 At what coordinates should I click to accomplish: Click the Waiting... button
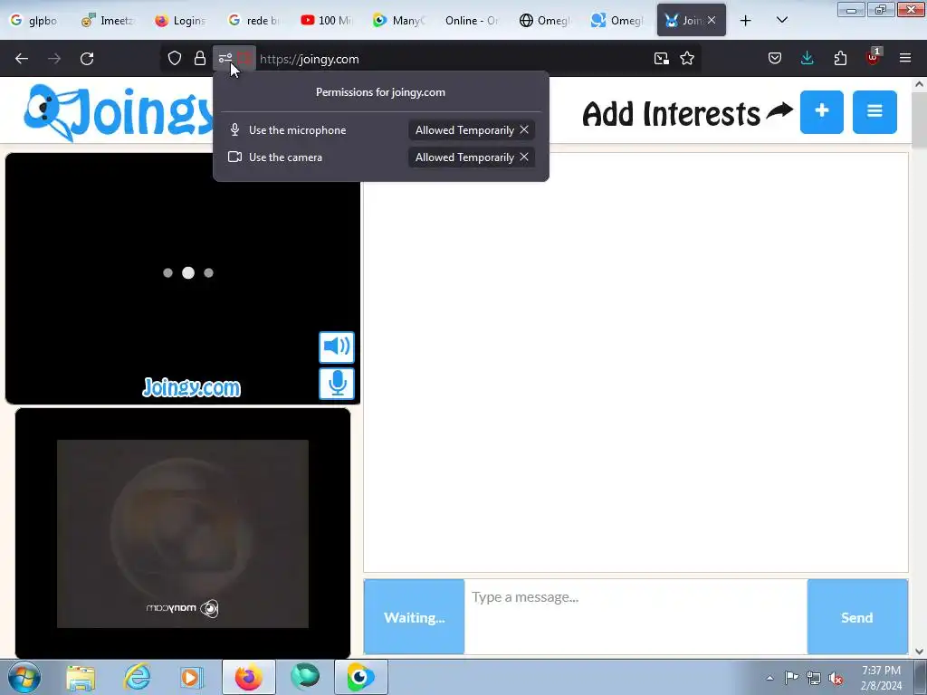click(414, 617)
